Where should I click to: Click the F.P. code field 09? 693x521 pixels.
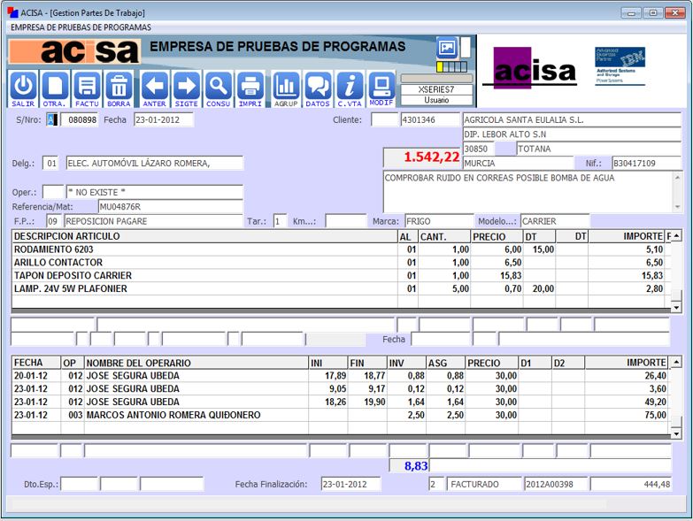tap(52, 221)
